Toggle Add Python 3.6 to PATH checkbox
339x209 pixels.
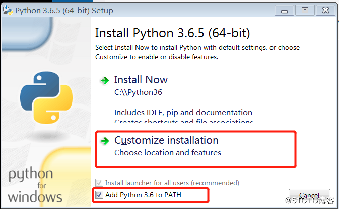pyautogui.click(x=99, y=195)
